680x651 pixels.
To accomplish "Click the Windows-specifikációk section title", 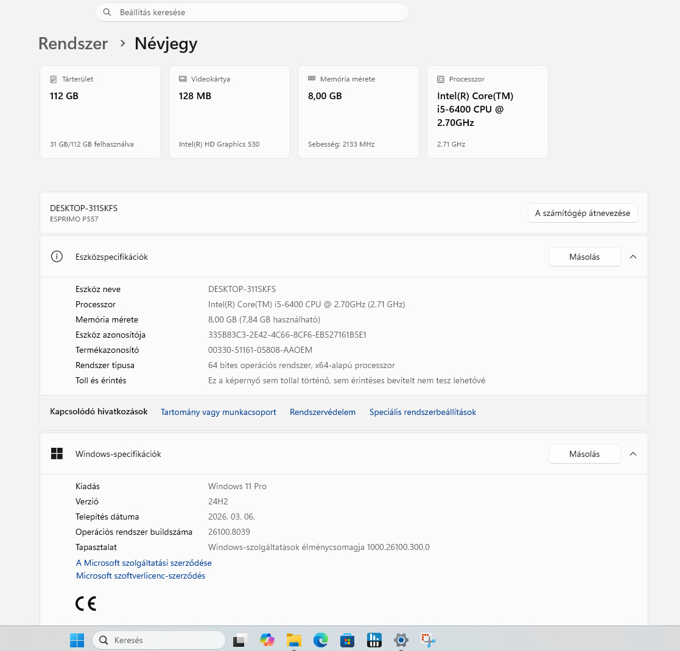I will point(118,454).
